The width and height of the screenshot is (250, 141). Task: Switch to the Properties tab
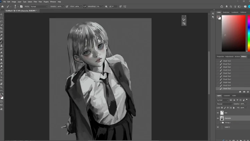220,57
